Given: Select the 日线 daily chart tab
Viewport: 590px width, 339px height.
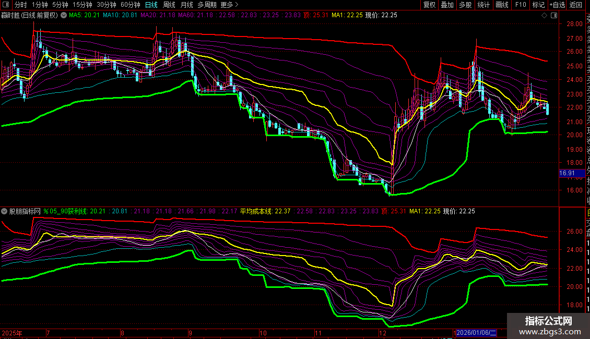Looking at the screenshot, I should click(x=151, y=5).
